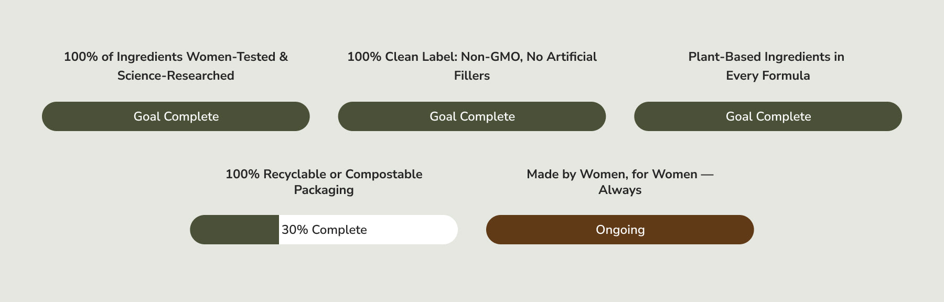Click "100% of Ingredients Women-Tested &" heading line
The height and width of the screenshot is (302, 944).
(176, 57)
